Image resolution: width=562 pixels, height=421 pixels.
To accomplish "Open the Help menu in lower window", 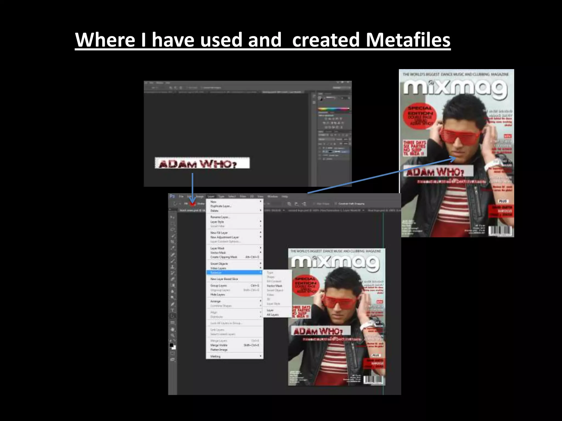I will point(285,196).
